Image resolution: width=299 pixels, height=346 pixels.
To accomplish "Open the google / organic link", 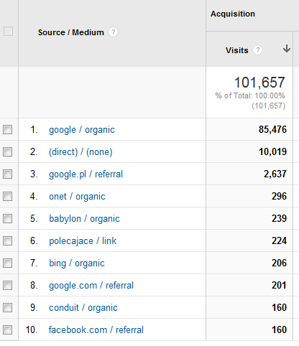I will click(82, 130).
